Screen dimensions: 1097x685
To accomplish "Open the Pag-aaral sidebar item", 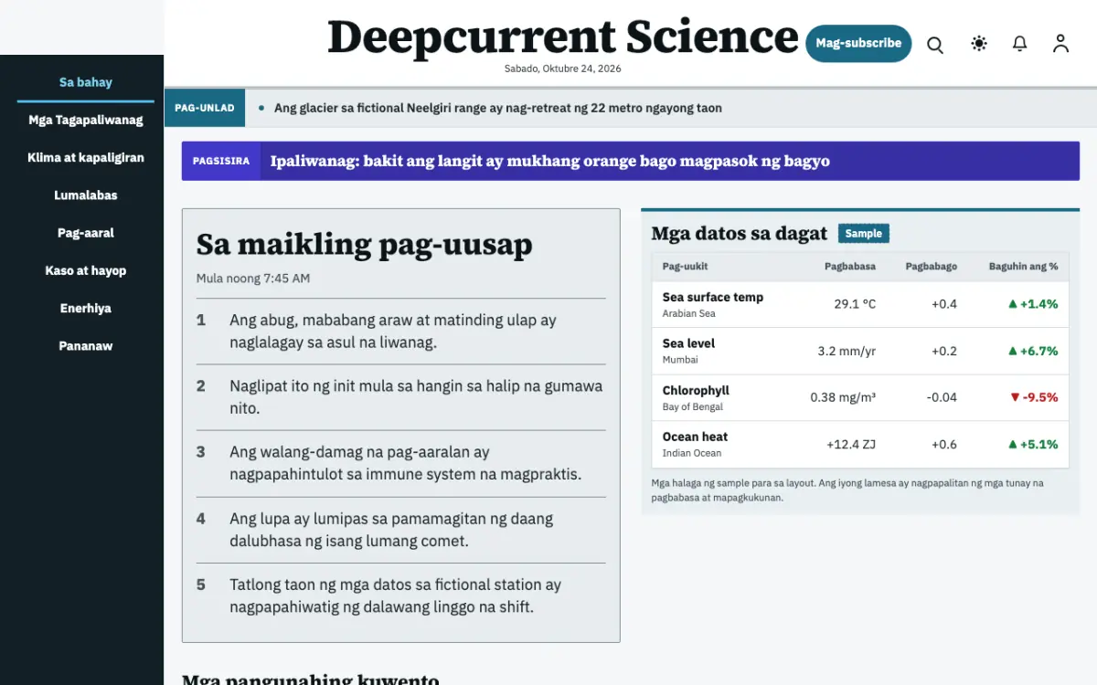I will click(86, 233).
